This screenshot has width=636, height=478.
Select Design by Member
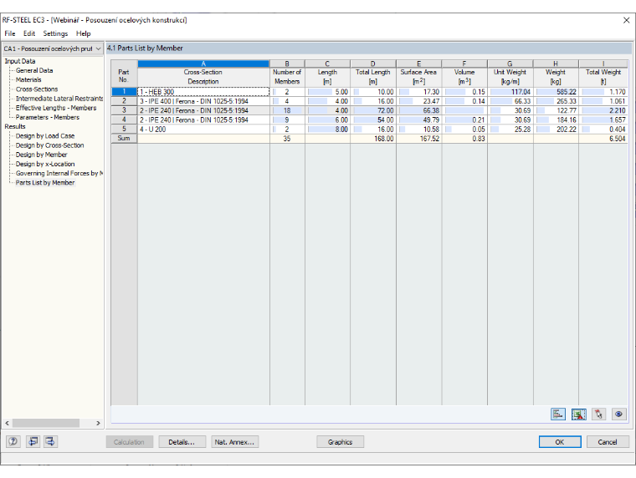coord(41,155)
